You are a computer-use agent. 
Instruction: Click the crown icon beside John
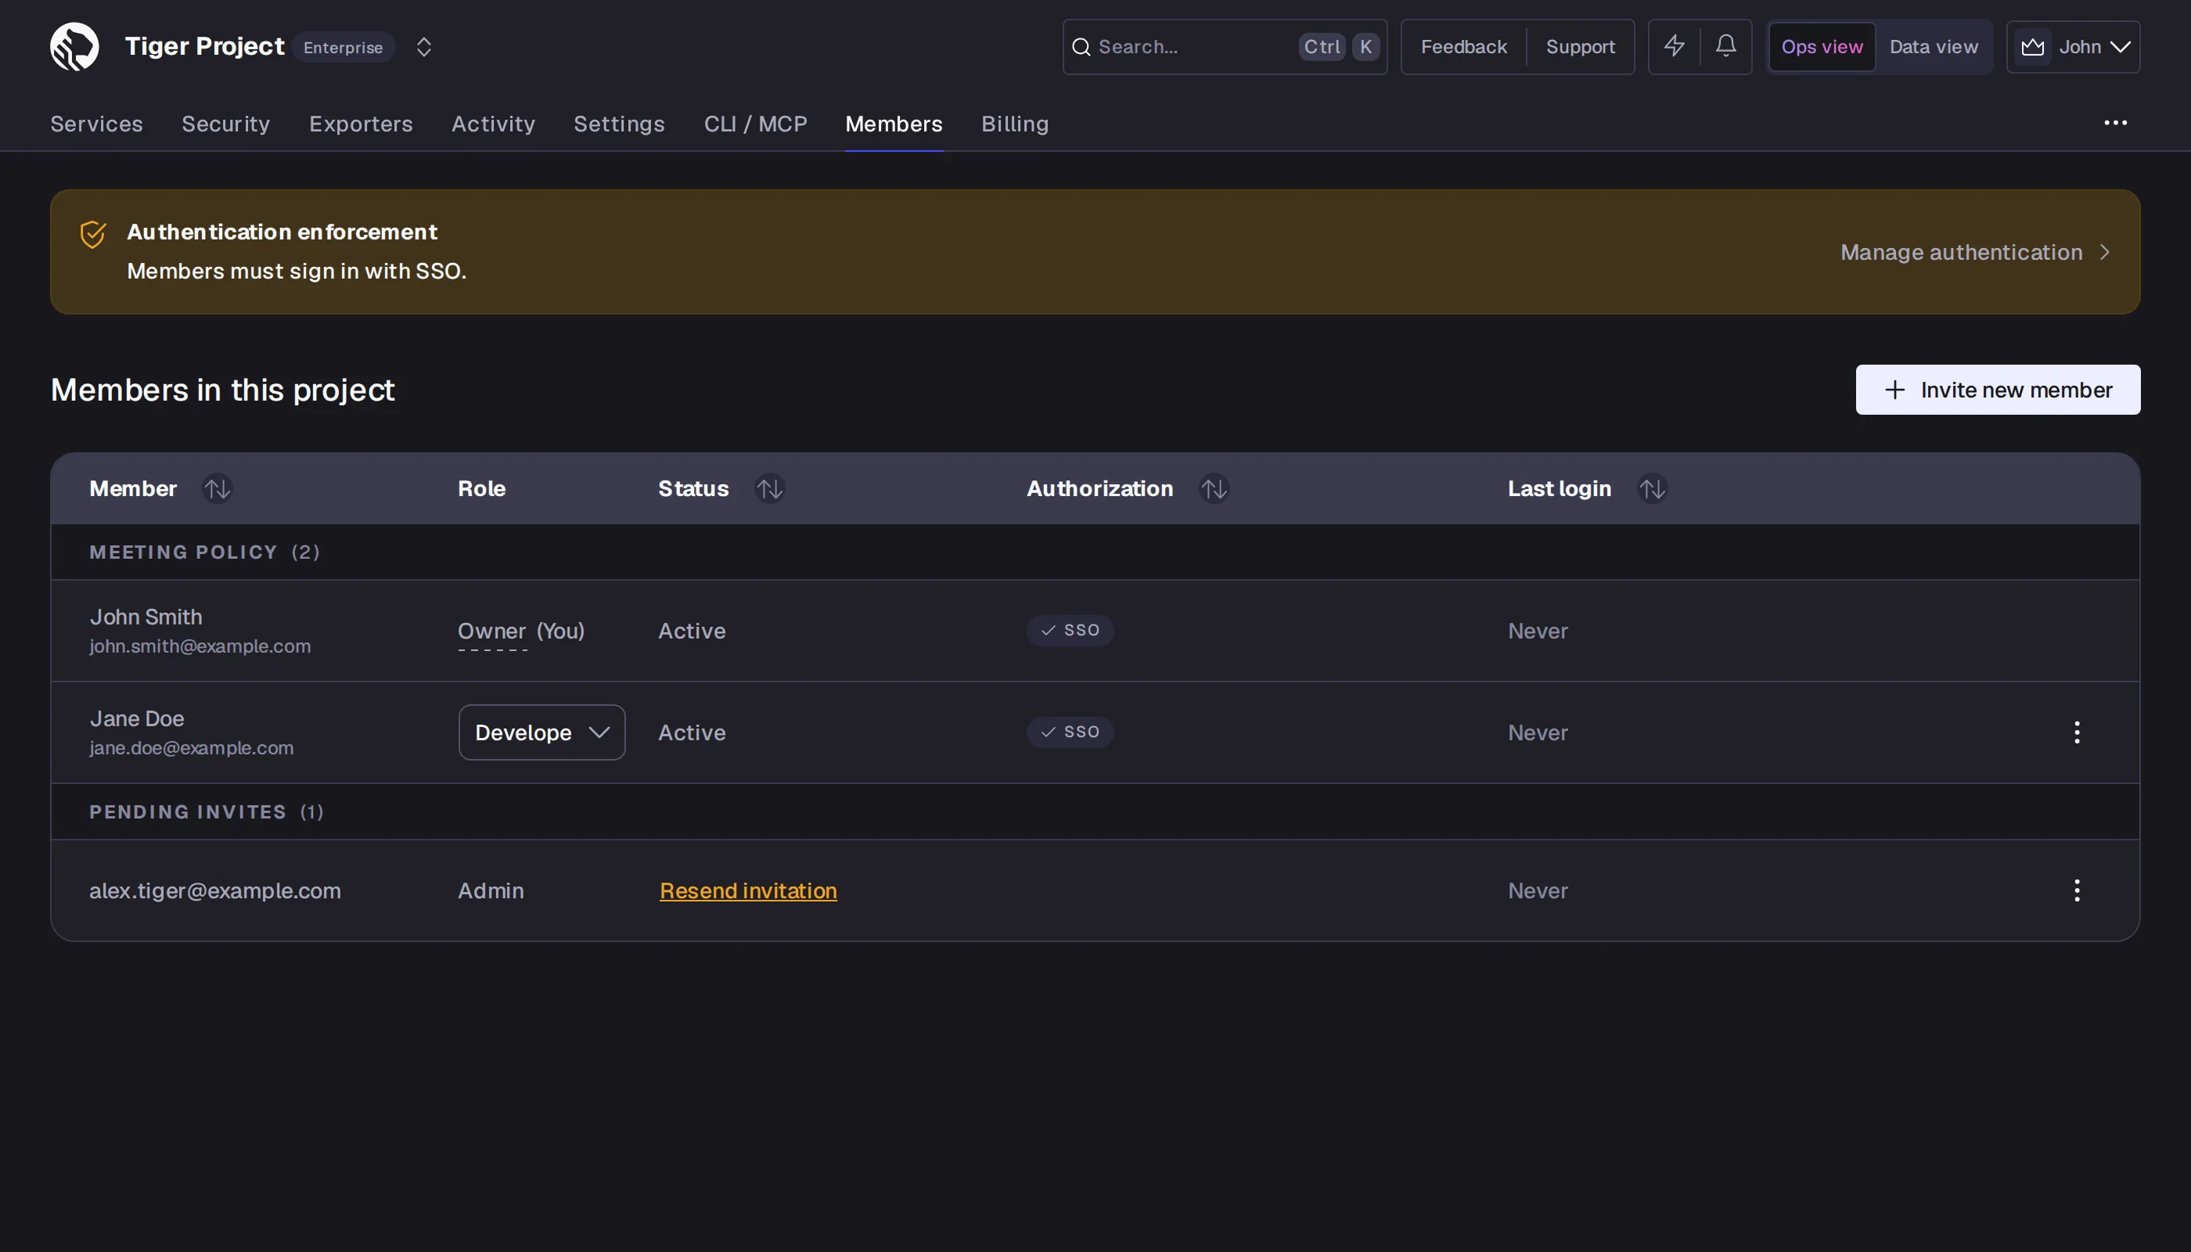point(2033,46)
